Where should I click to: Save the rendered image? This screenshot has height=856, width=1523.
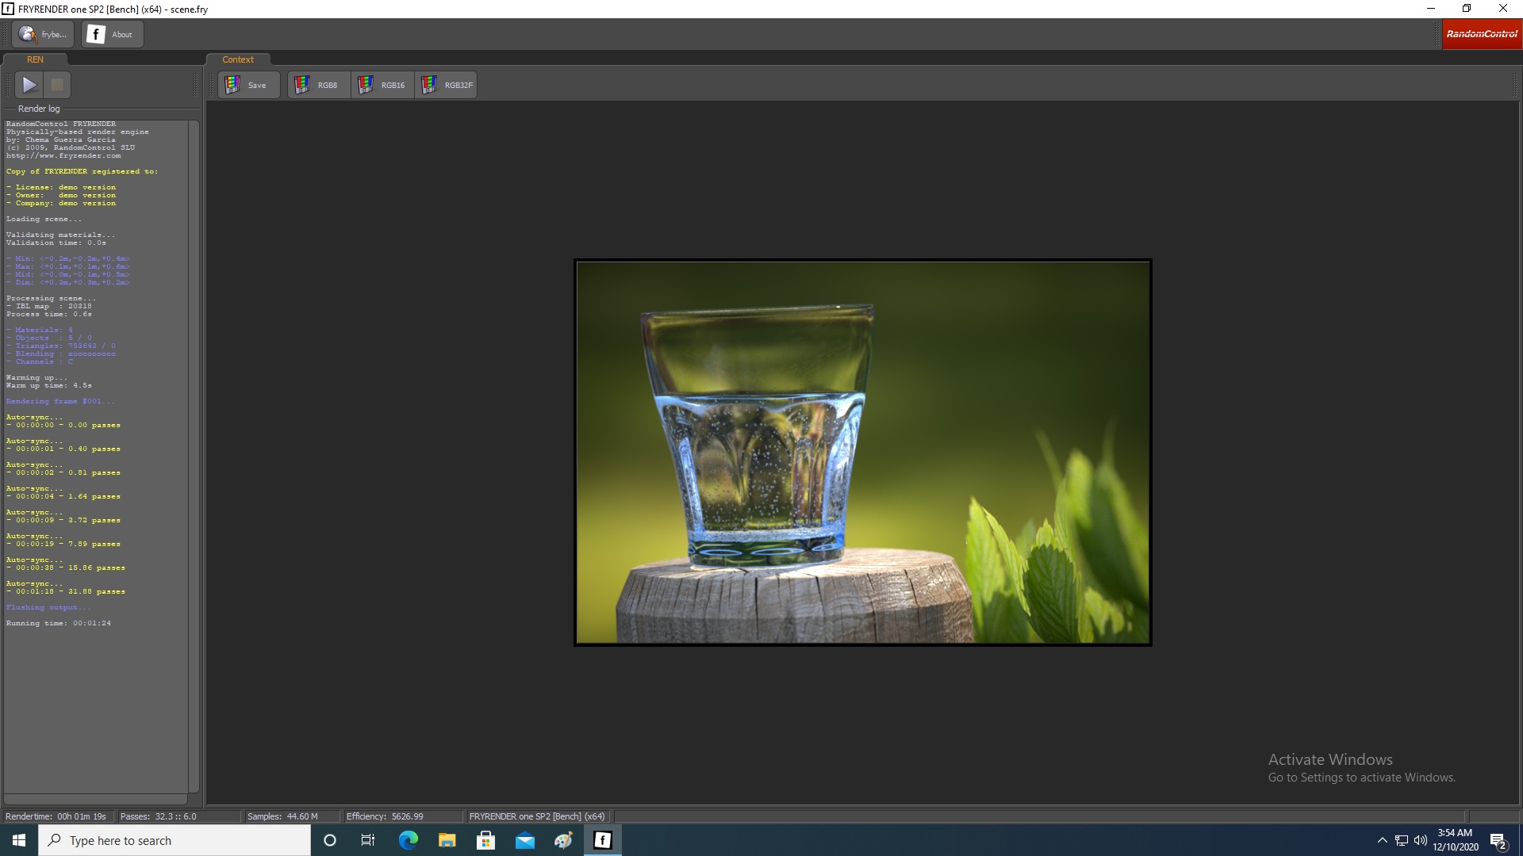click(x=247, y=85)
